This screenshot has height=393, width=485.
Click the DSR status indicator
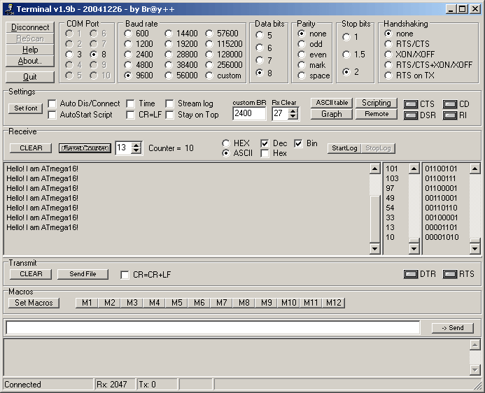[411, 115]
